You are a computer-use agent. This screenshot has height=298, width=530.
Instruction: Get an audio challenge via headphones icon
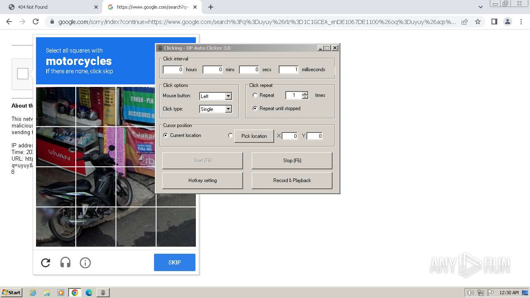65,262
